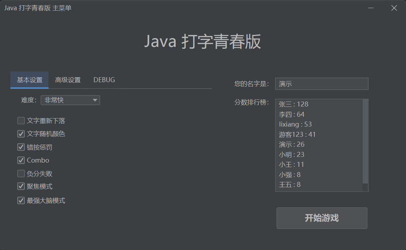Viewport: 406px width, 250px height.
Task: Uncheck the 错按惩罚 setting
Action: 21,147
